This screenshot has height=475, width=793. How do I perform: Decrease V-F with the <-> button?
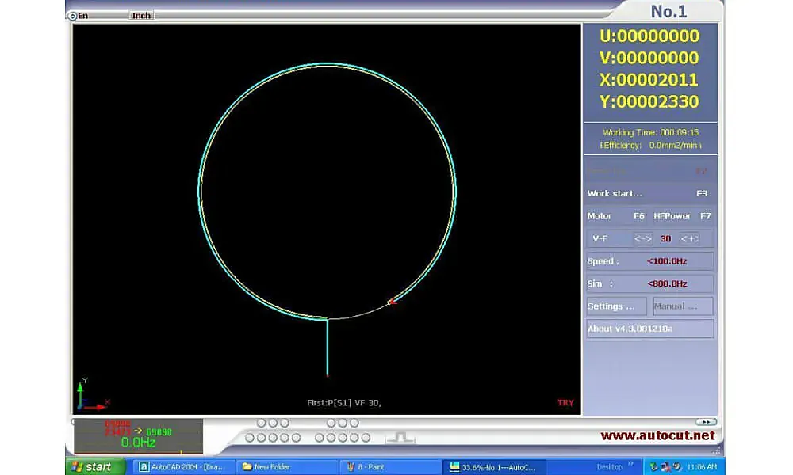pyautogui.click(x=643, y=239)
